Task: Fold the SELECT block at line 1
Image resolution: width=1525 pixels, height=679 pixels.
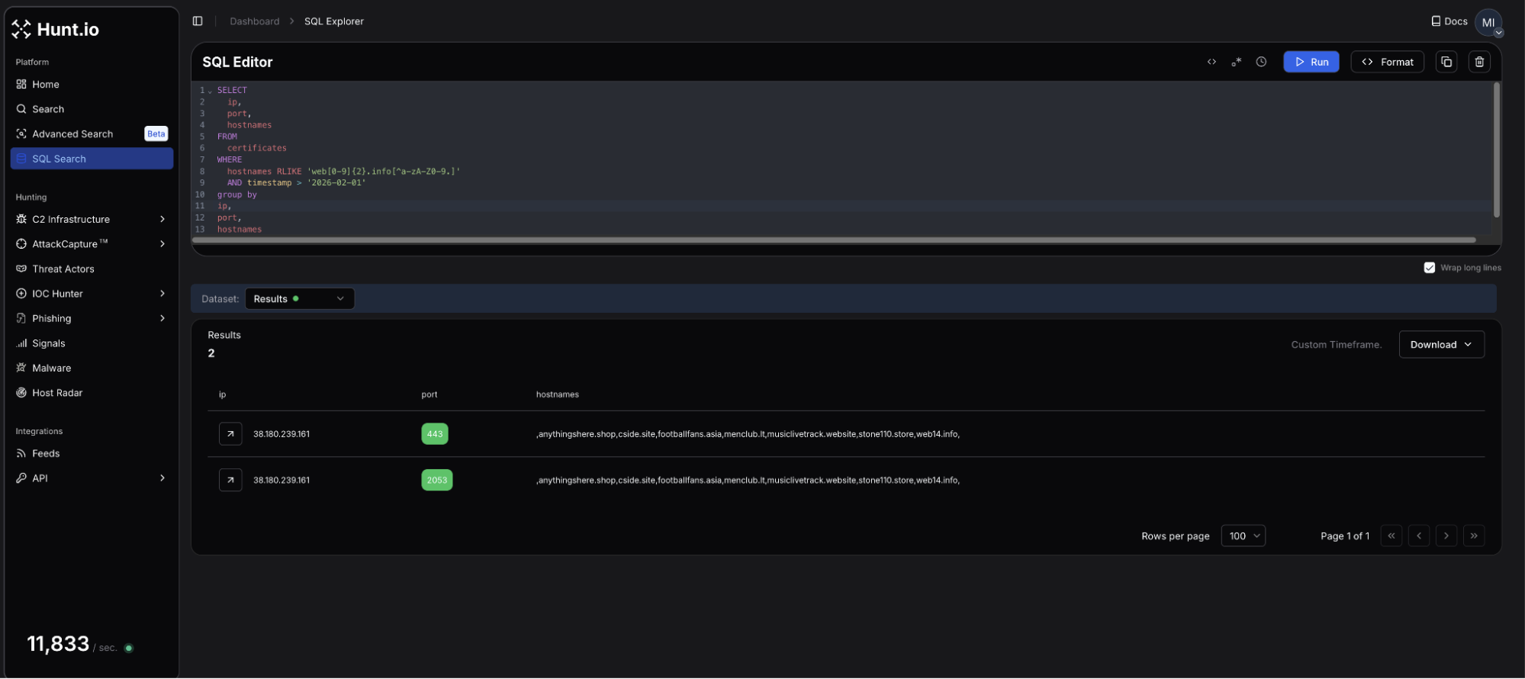Action: click(210, 91)
